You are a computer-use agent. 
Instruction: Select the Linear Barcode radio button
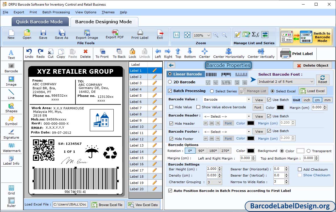point(170,74)
